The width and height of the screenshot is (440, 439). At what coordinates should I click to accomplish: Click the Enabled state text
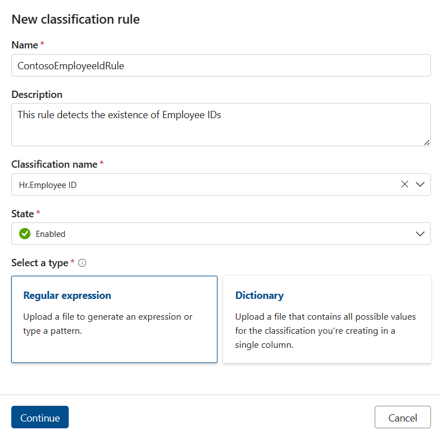[51, 234]
